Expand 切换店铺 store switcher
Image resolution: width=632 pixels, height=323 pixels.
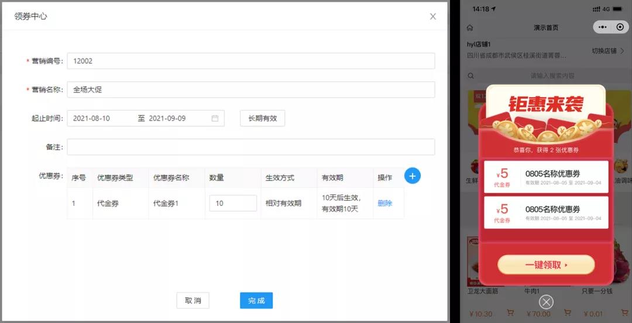click(607, 51)
